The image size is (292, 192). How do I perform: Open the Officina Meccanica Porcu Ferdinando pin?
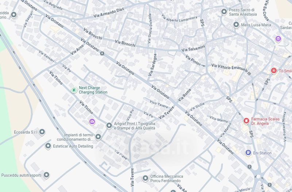pos(145,179)
